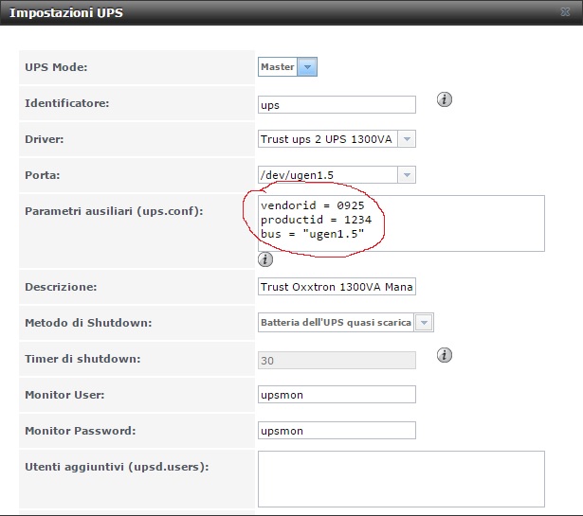Click the Descrizione label
Viewport: 583px width, 516px height.
(x=61, y=287)
